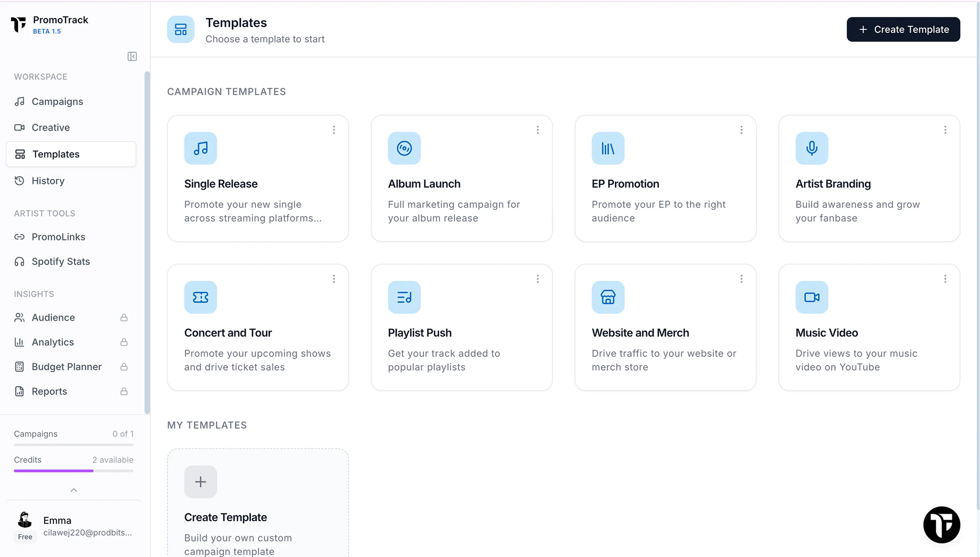Image resolution: width=980 pixels, height=557 pixels.
Task: Open the Reports insights item
Action: click(71, 391)
